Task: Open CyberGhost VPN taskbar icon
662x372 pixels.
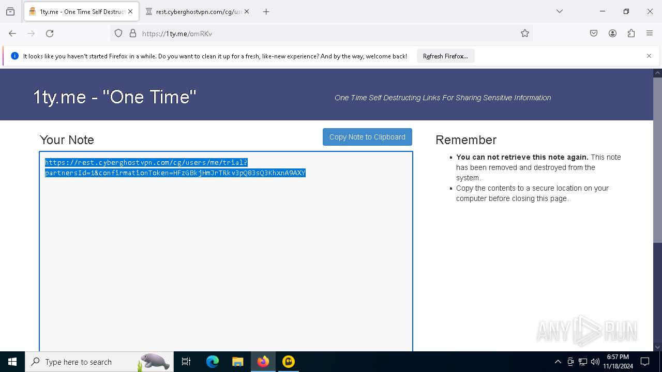Action: 289,362
